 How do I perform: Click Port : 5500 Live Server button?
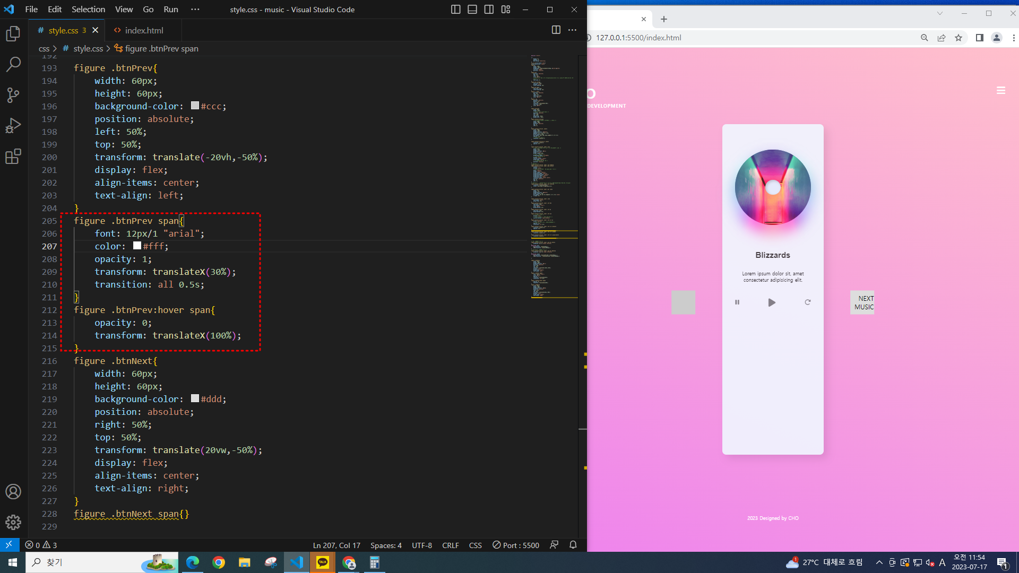(x=516, y=545)
